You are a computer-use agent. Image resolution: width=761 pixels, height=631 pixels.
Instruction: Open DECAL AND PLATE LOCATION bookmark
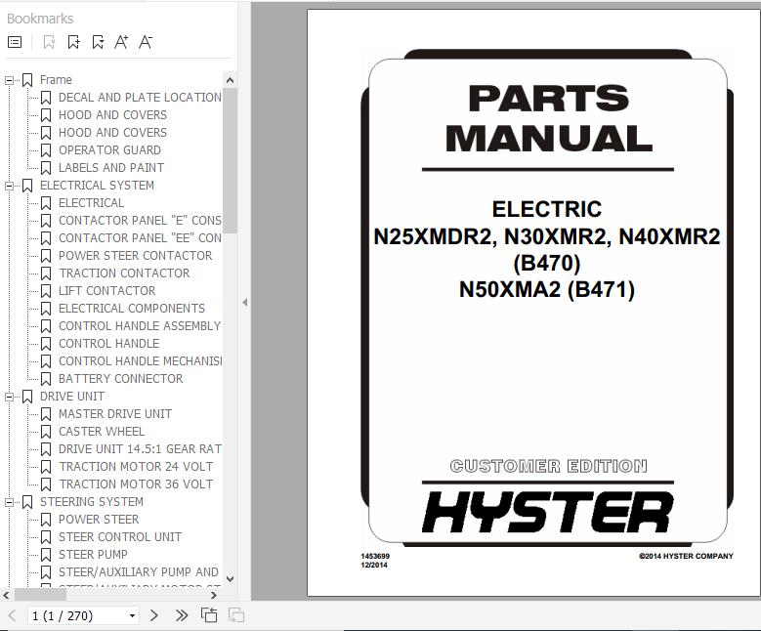click(x=140, y=98)
